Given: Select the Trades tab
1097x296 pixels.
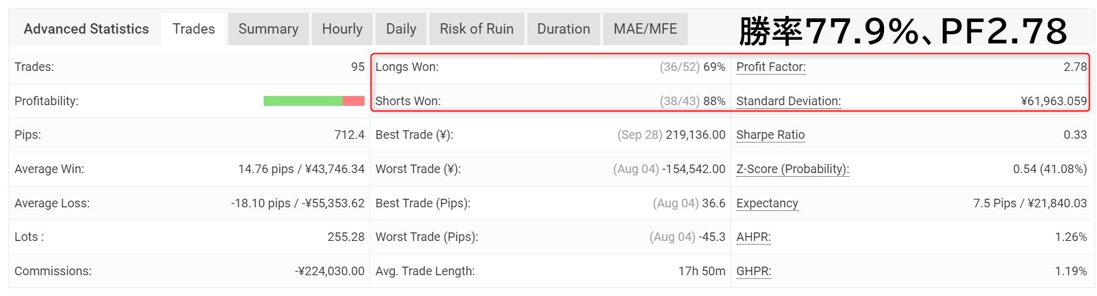Looking at the screenshot, I should pyautogui.click(x=193, y=29).
